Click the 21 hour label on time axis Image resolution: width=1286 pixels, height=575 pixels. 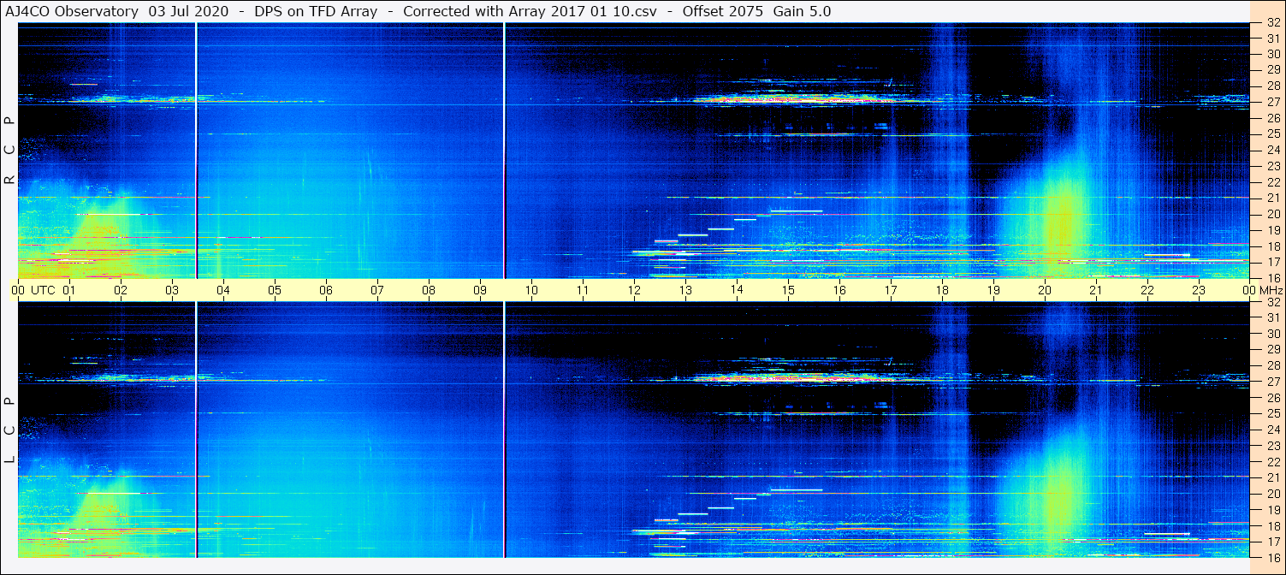[x=1096, y=290]
